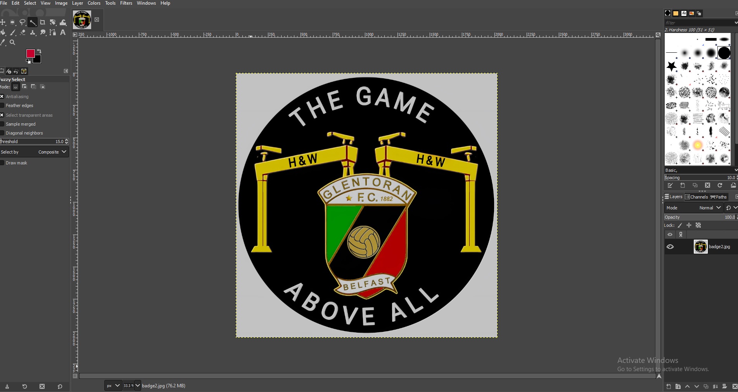Image resolution: width=738 pixels, height=392 pixels.
Task: Toggle the Antialiasing checkbox
Action: click(2, 97)
